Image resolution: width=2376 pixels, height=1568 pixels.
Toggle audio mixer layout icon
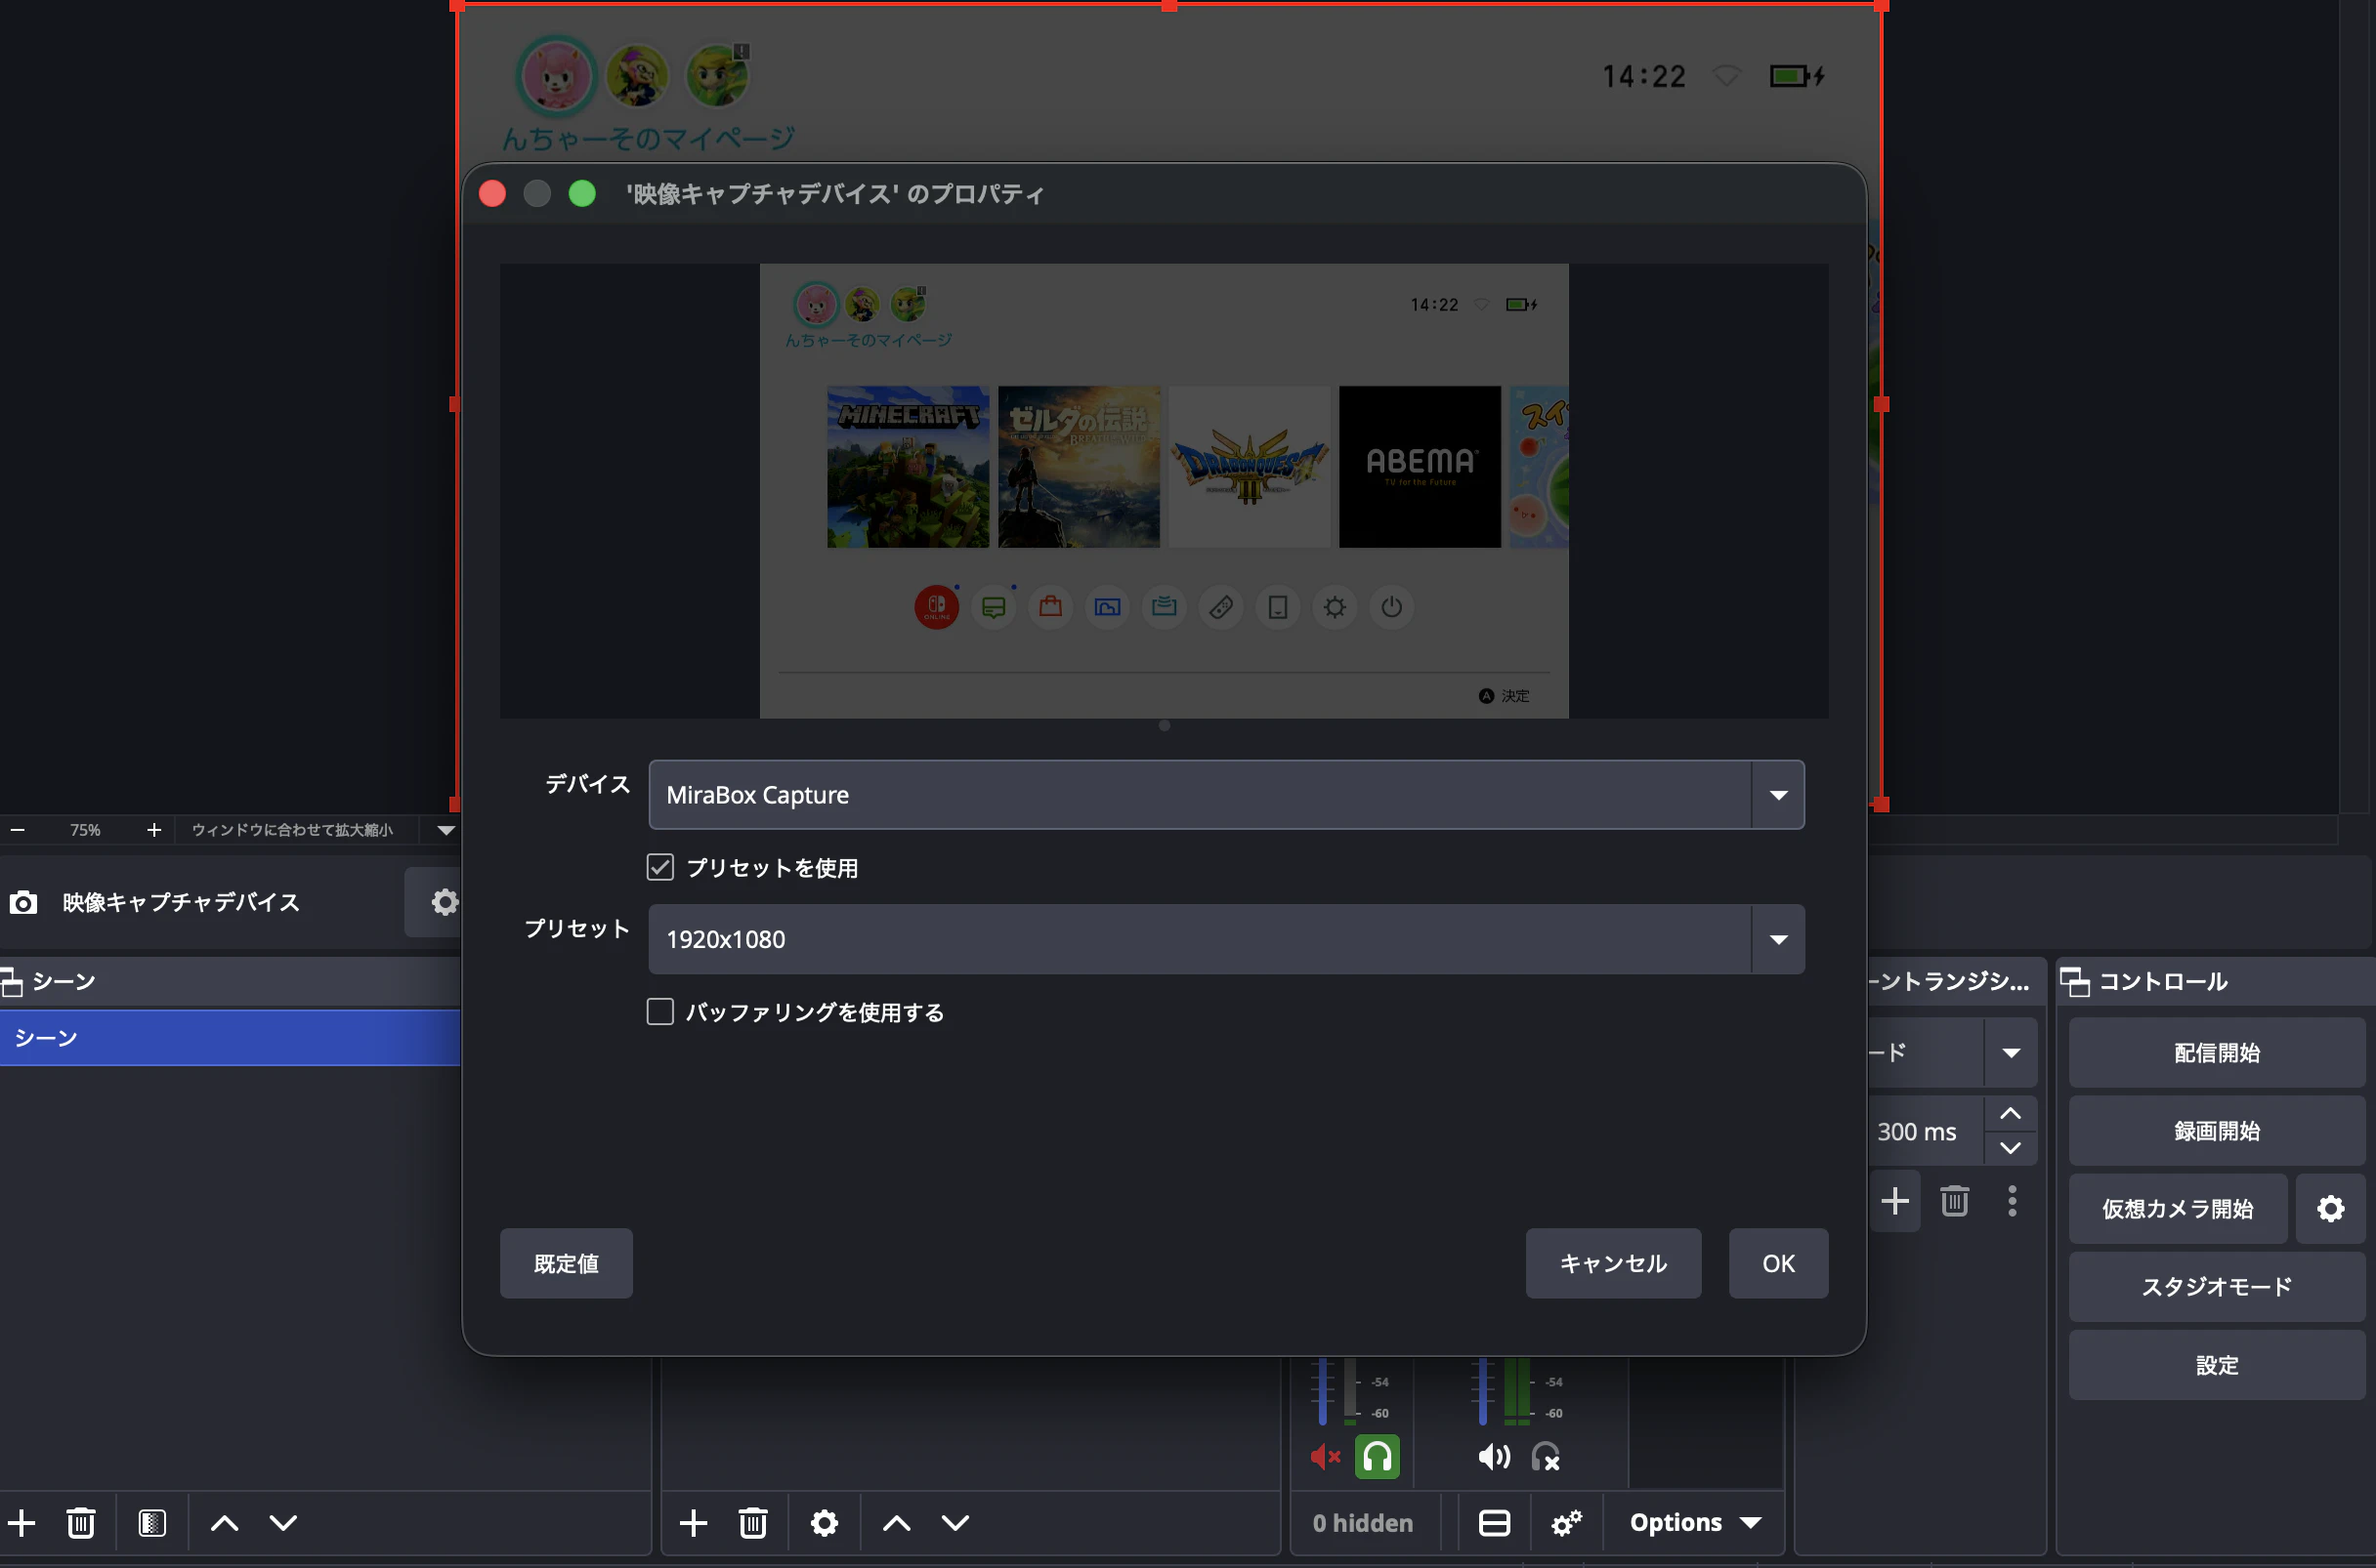[1494, 1522]
